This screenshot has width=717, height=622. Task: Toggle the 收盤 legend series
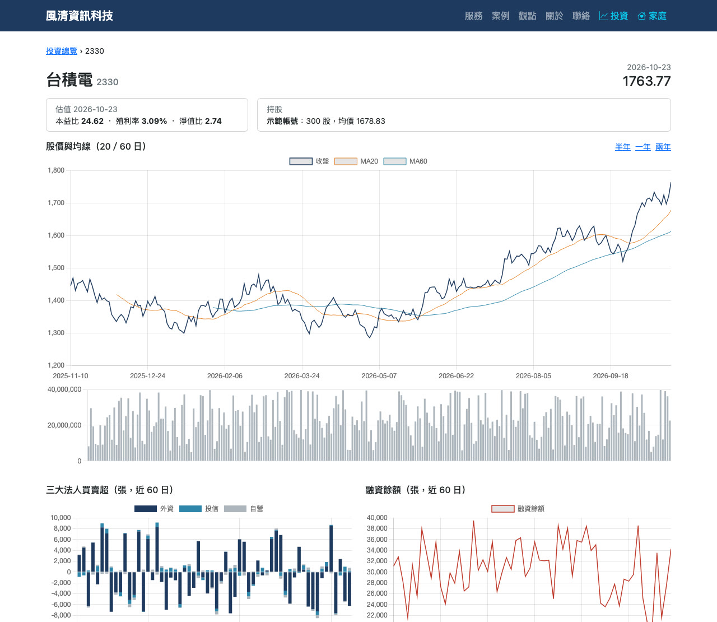[x=309, y=161]
